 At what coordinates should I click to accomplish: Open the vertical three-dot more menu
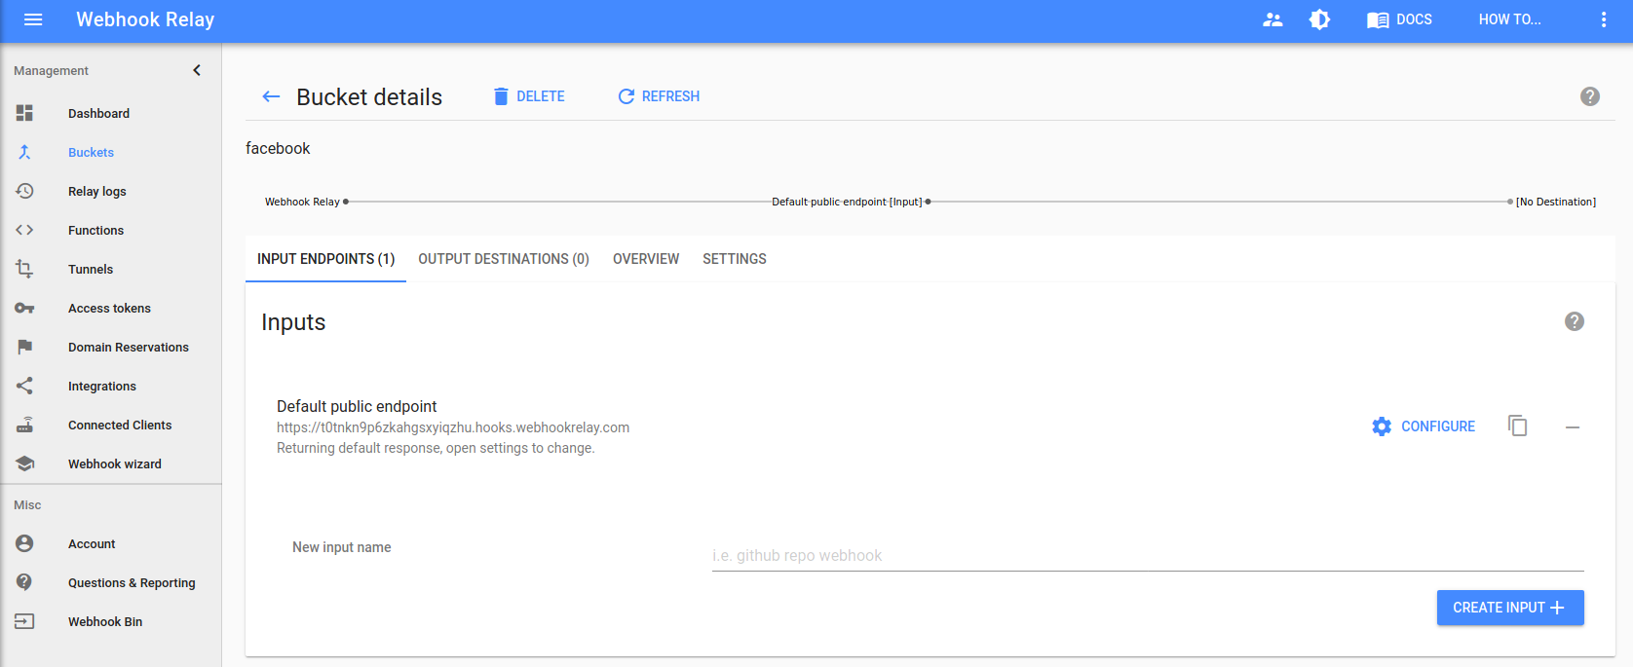[x=1604, y=19]
